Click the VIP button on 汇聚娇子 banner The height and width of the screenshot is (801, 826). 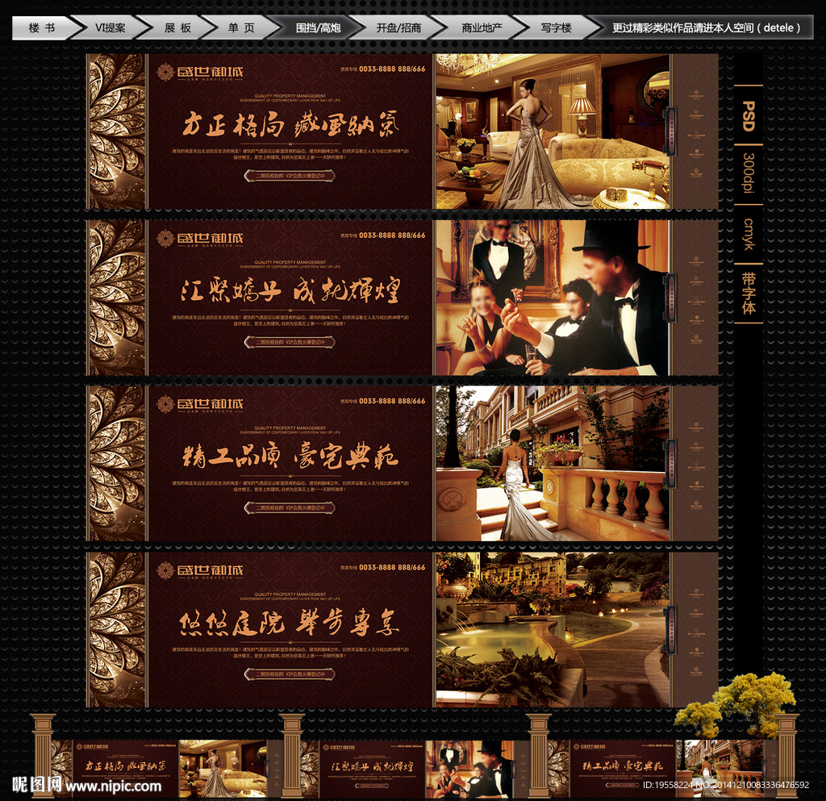tap(290, 342)
